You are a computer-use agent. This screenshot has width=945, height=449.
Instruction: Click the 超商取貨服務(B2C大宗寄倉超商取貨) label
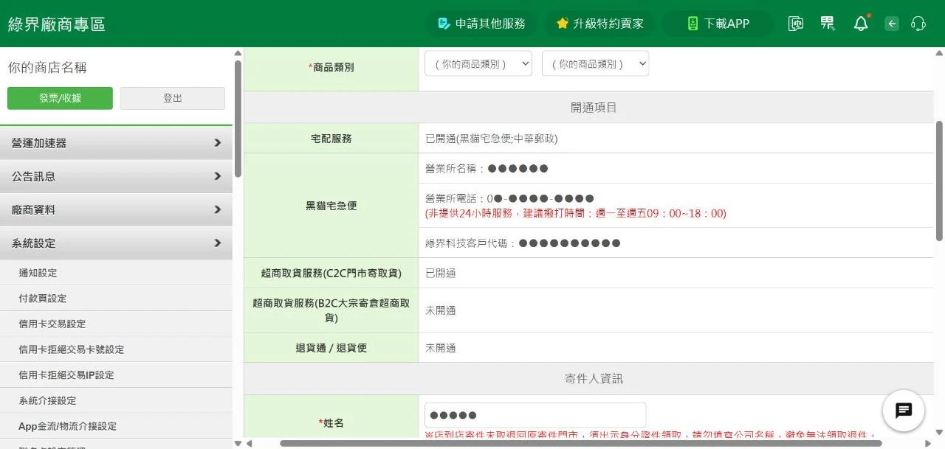331,310
